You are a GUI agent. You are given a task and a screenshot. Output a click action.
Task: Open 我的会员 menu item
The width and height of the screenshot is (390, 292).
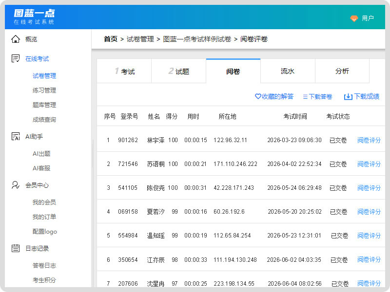pyautogui.click(x=44, y=202)
